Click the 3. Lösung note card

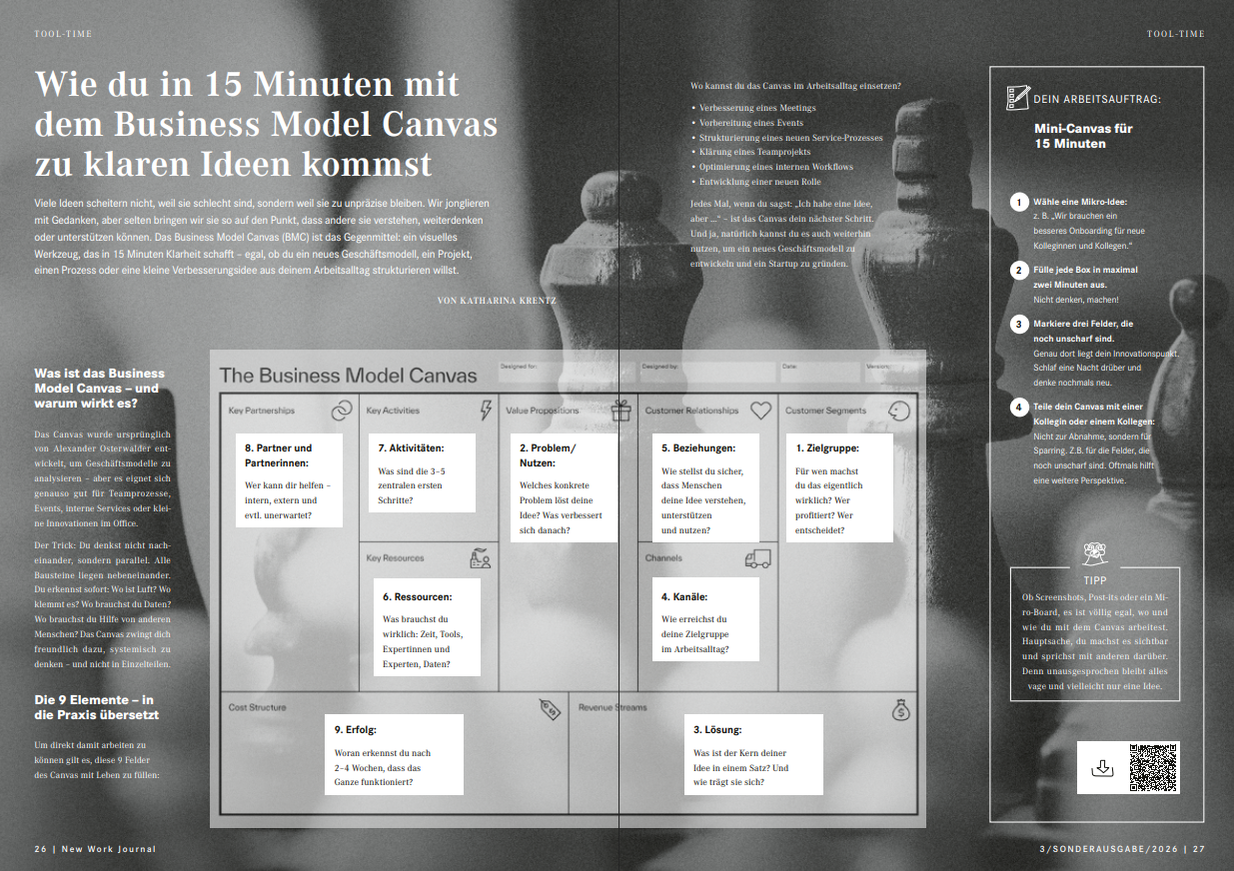click(x=753, y=754)
